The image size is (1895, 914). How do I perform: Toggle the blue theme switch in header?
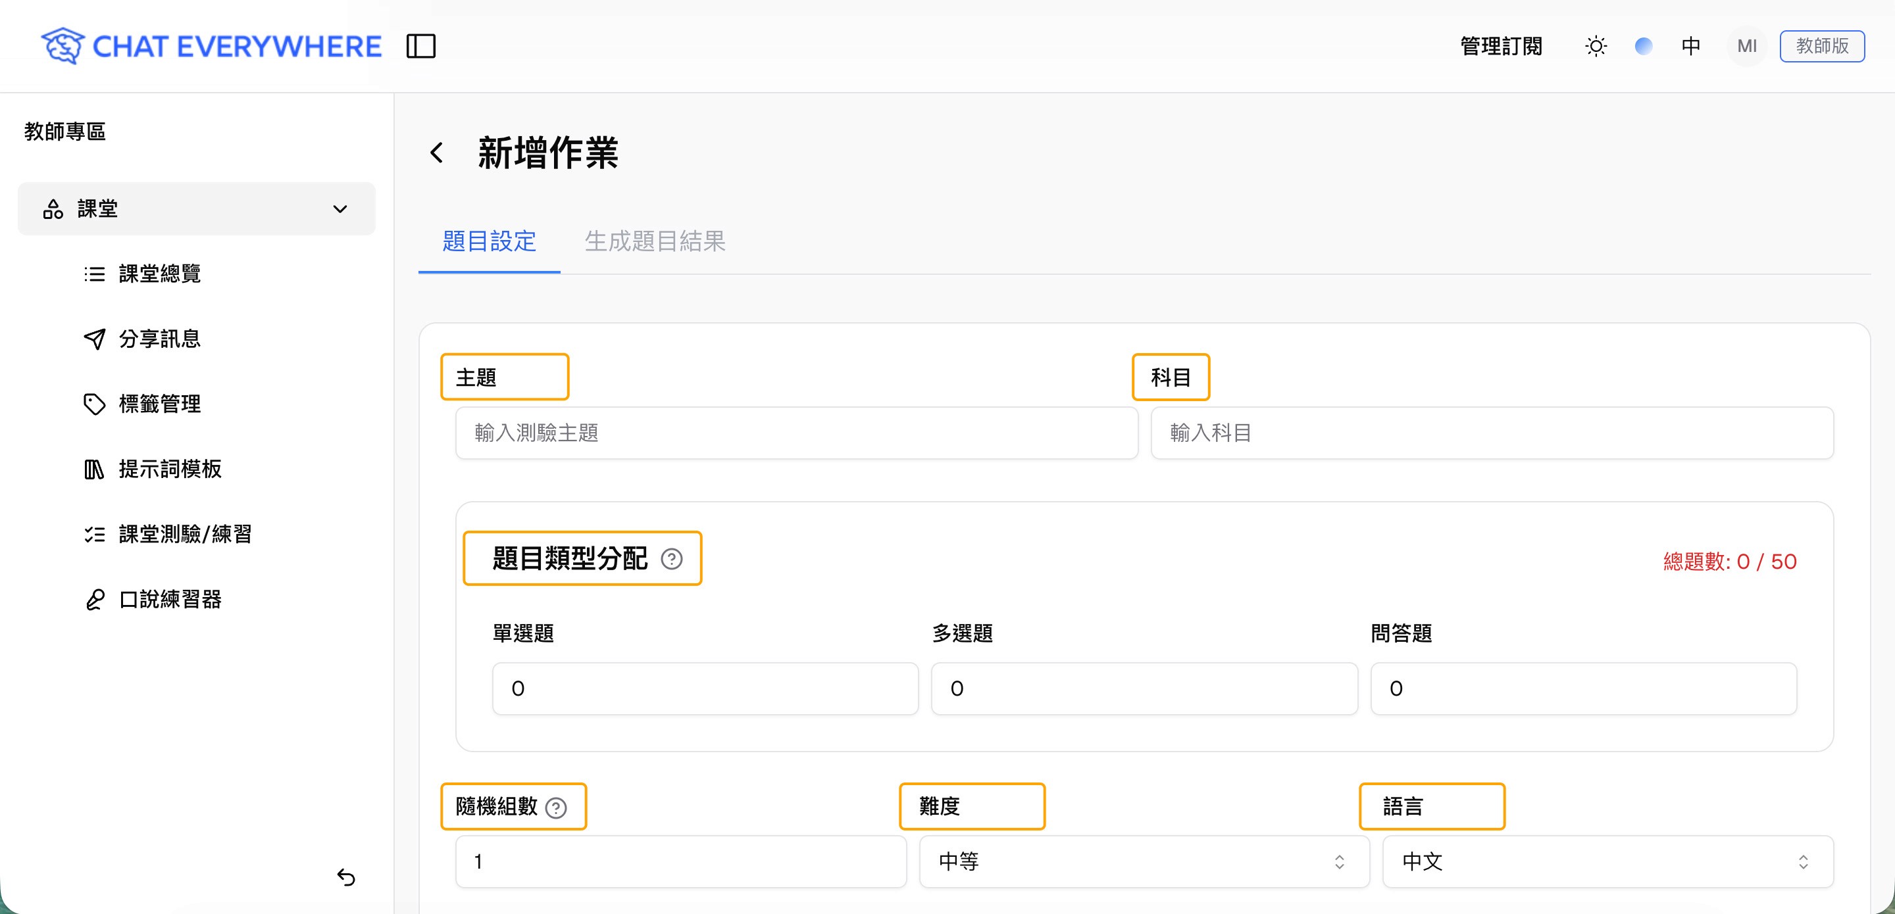pos(1644,45)
